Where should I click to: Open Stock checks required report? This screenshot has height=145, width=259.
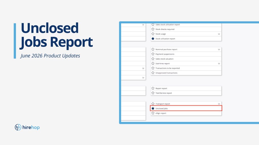pyautogui.click(x=165, y=29)
